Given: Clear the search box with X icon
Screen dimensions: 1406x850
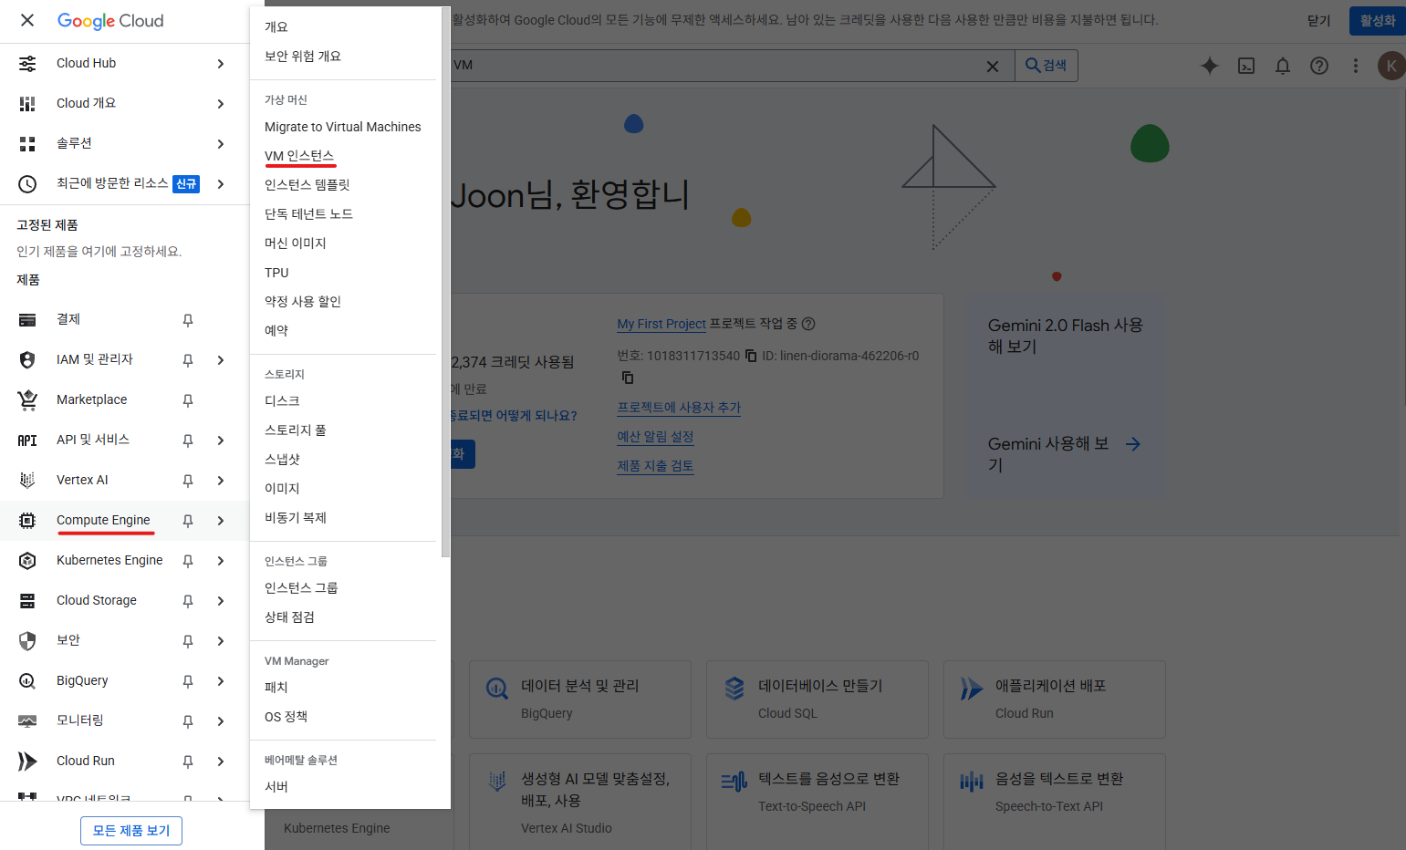Looking at the screenshot, I should (993, 66).
